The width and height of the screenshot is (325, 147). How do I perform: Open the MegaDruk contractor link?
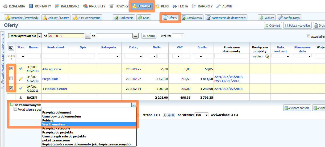(x=50, y=79)
